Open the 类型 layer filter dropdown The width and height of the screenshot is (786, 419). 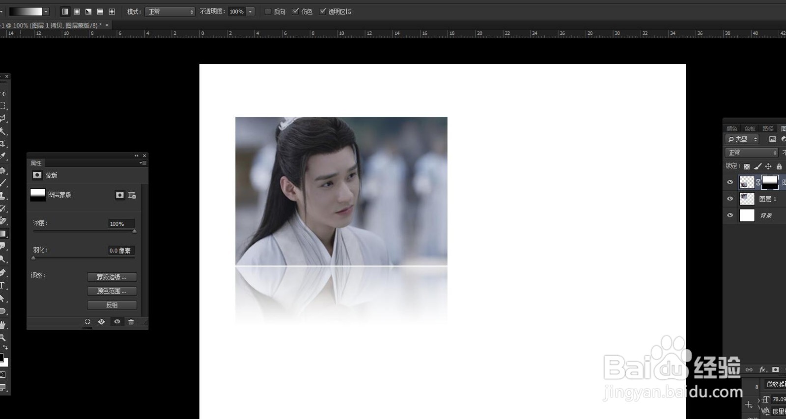click(x=742, y=139)
